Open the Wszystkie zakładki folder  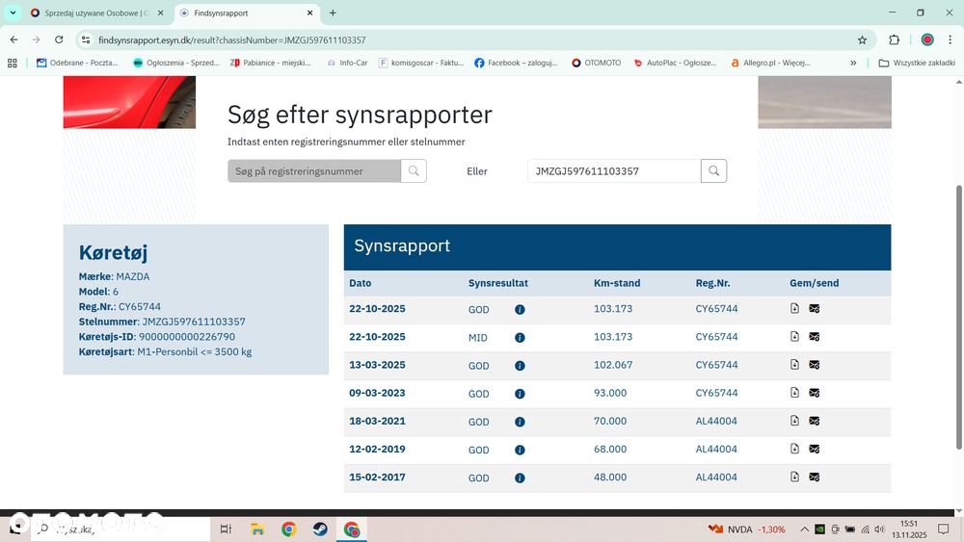(x=917, y=63)
